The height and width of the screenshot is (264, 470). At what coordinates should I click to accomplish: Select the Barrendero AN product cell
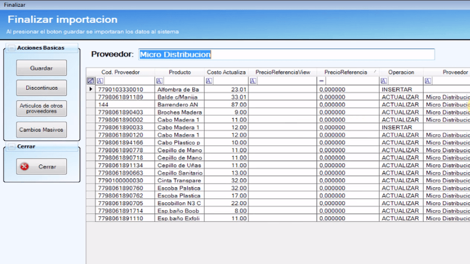pos(179,105)
